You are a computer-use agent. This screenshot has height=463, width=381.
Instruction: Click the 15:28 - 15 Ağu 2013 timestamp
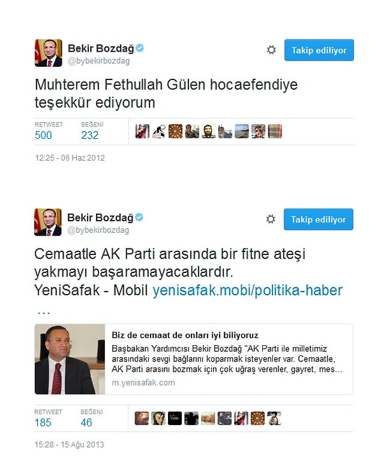tap(69, 444)
